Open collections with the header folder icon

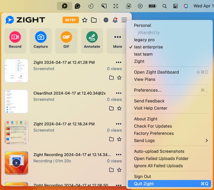point(94,20)
